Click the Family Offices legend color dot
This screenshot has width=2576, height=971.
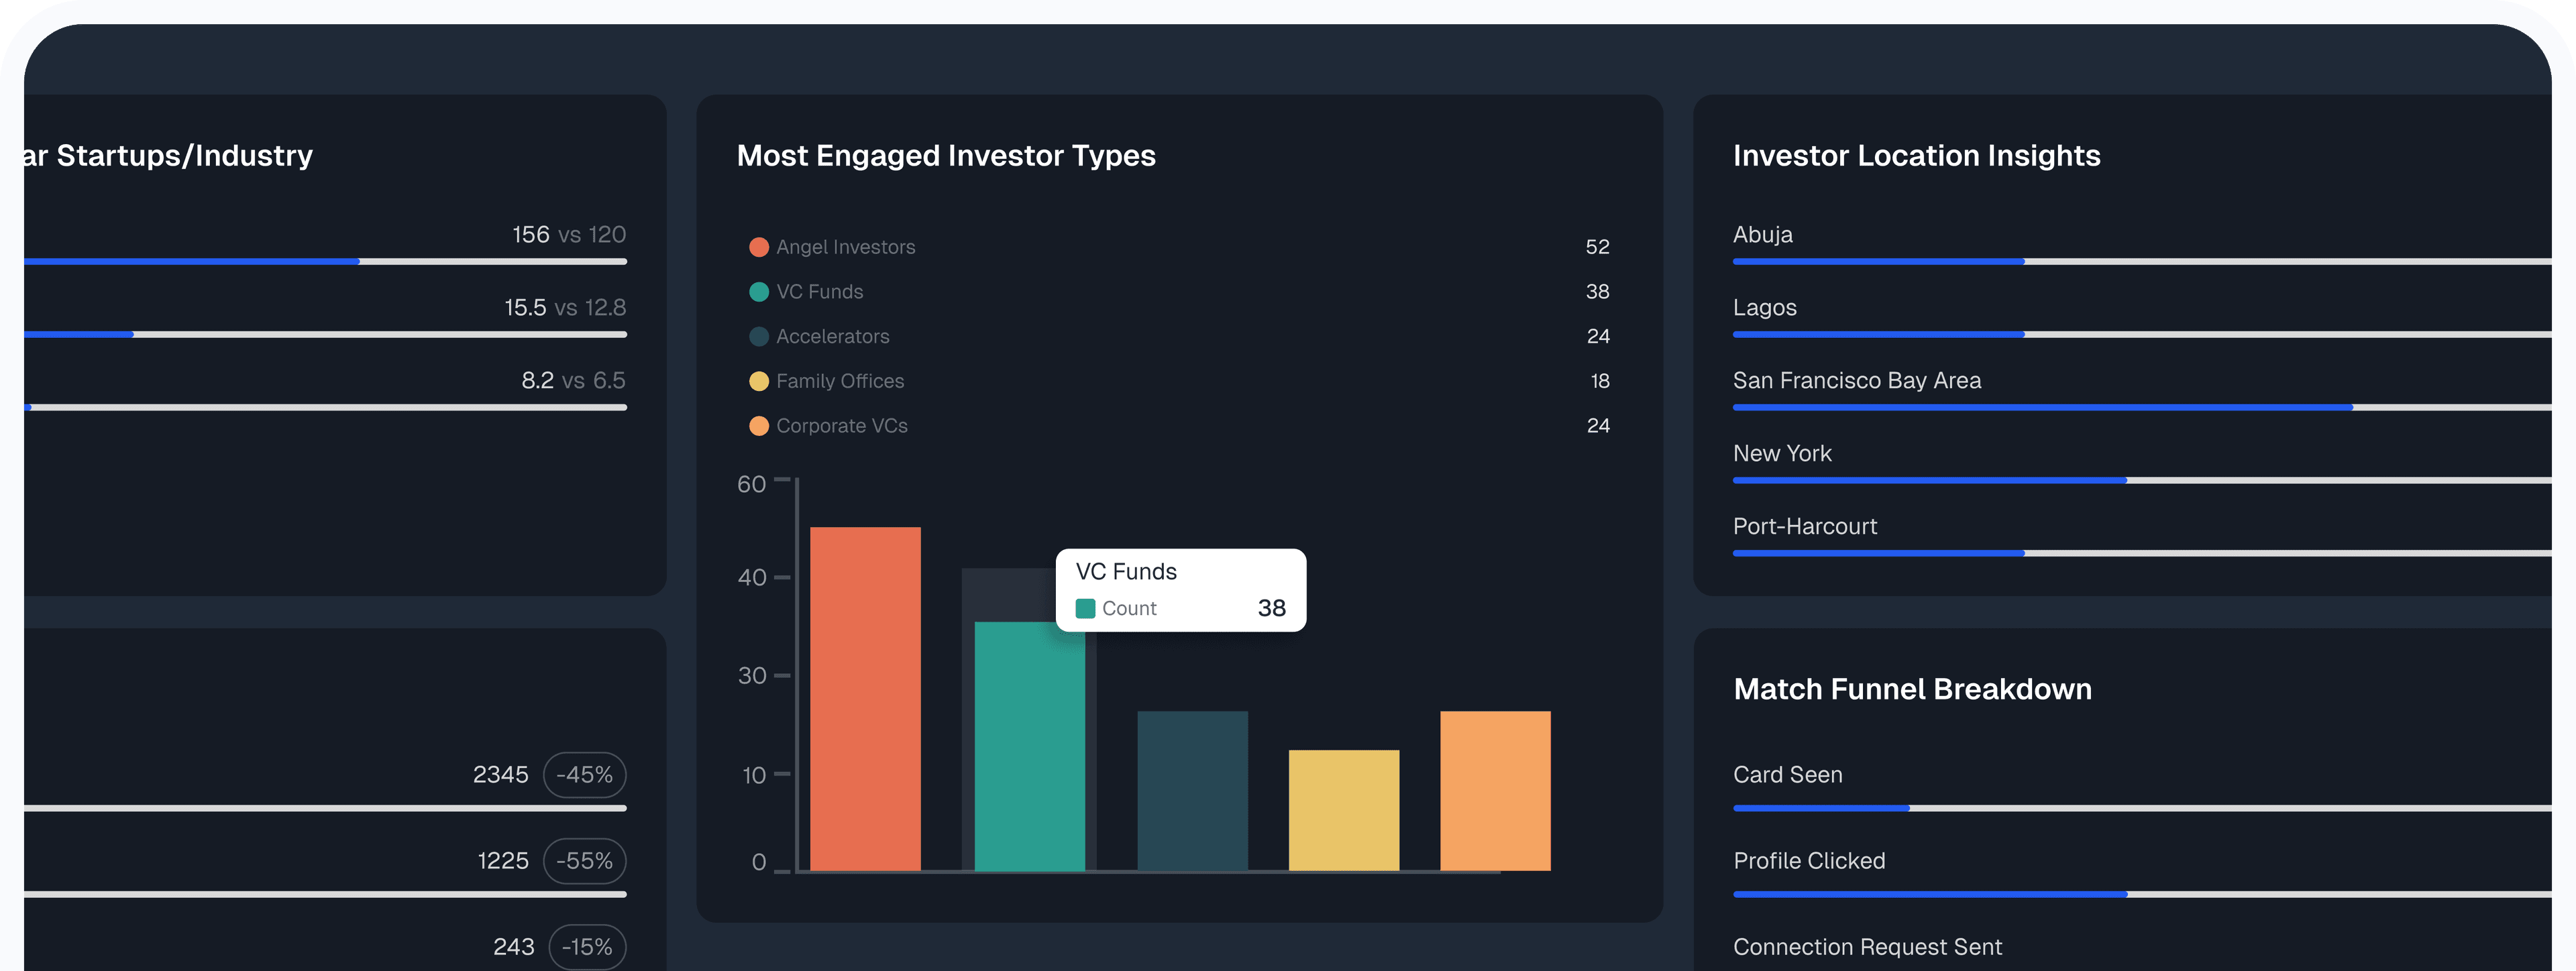pos(759,381)
